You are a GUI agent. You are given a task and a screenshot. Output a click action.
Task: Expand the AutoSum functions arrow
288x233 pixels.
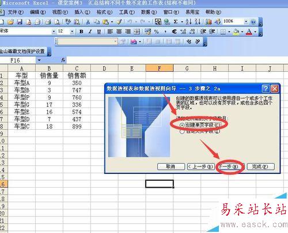pos(182,22)
